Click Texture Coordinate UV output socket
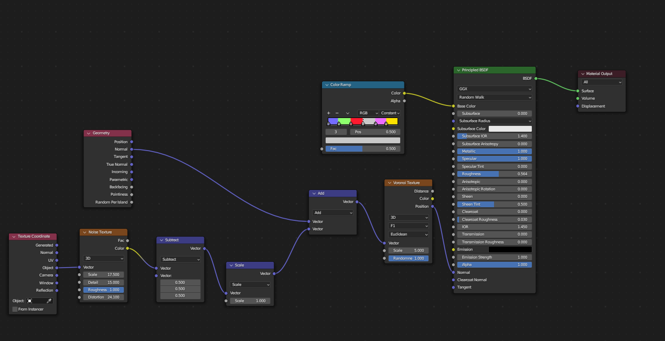The height and width of the screenshot is (341, 665). [x=57, y=260]
